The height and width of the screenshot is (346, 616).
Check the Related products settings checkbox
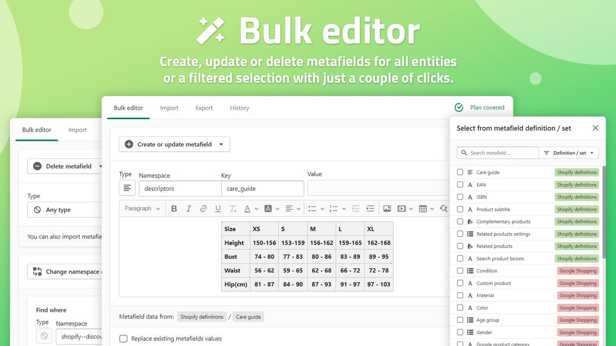click(x=460, y=234)
